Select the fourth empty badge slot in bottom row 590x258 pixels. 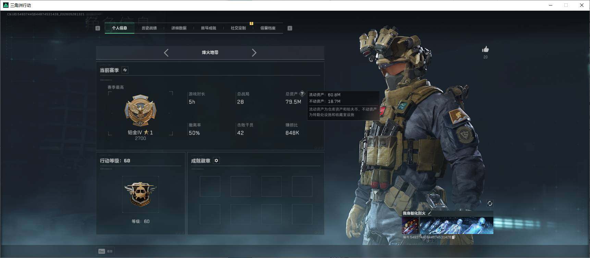302,214
